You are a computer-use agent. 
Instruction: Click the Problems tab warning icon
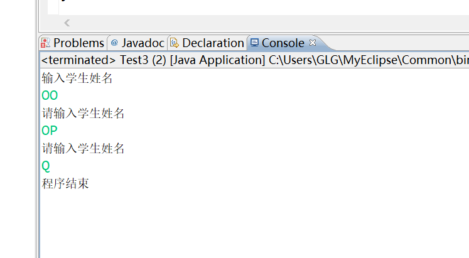click(x=46, y=43)
